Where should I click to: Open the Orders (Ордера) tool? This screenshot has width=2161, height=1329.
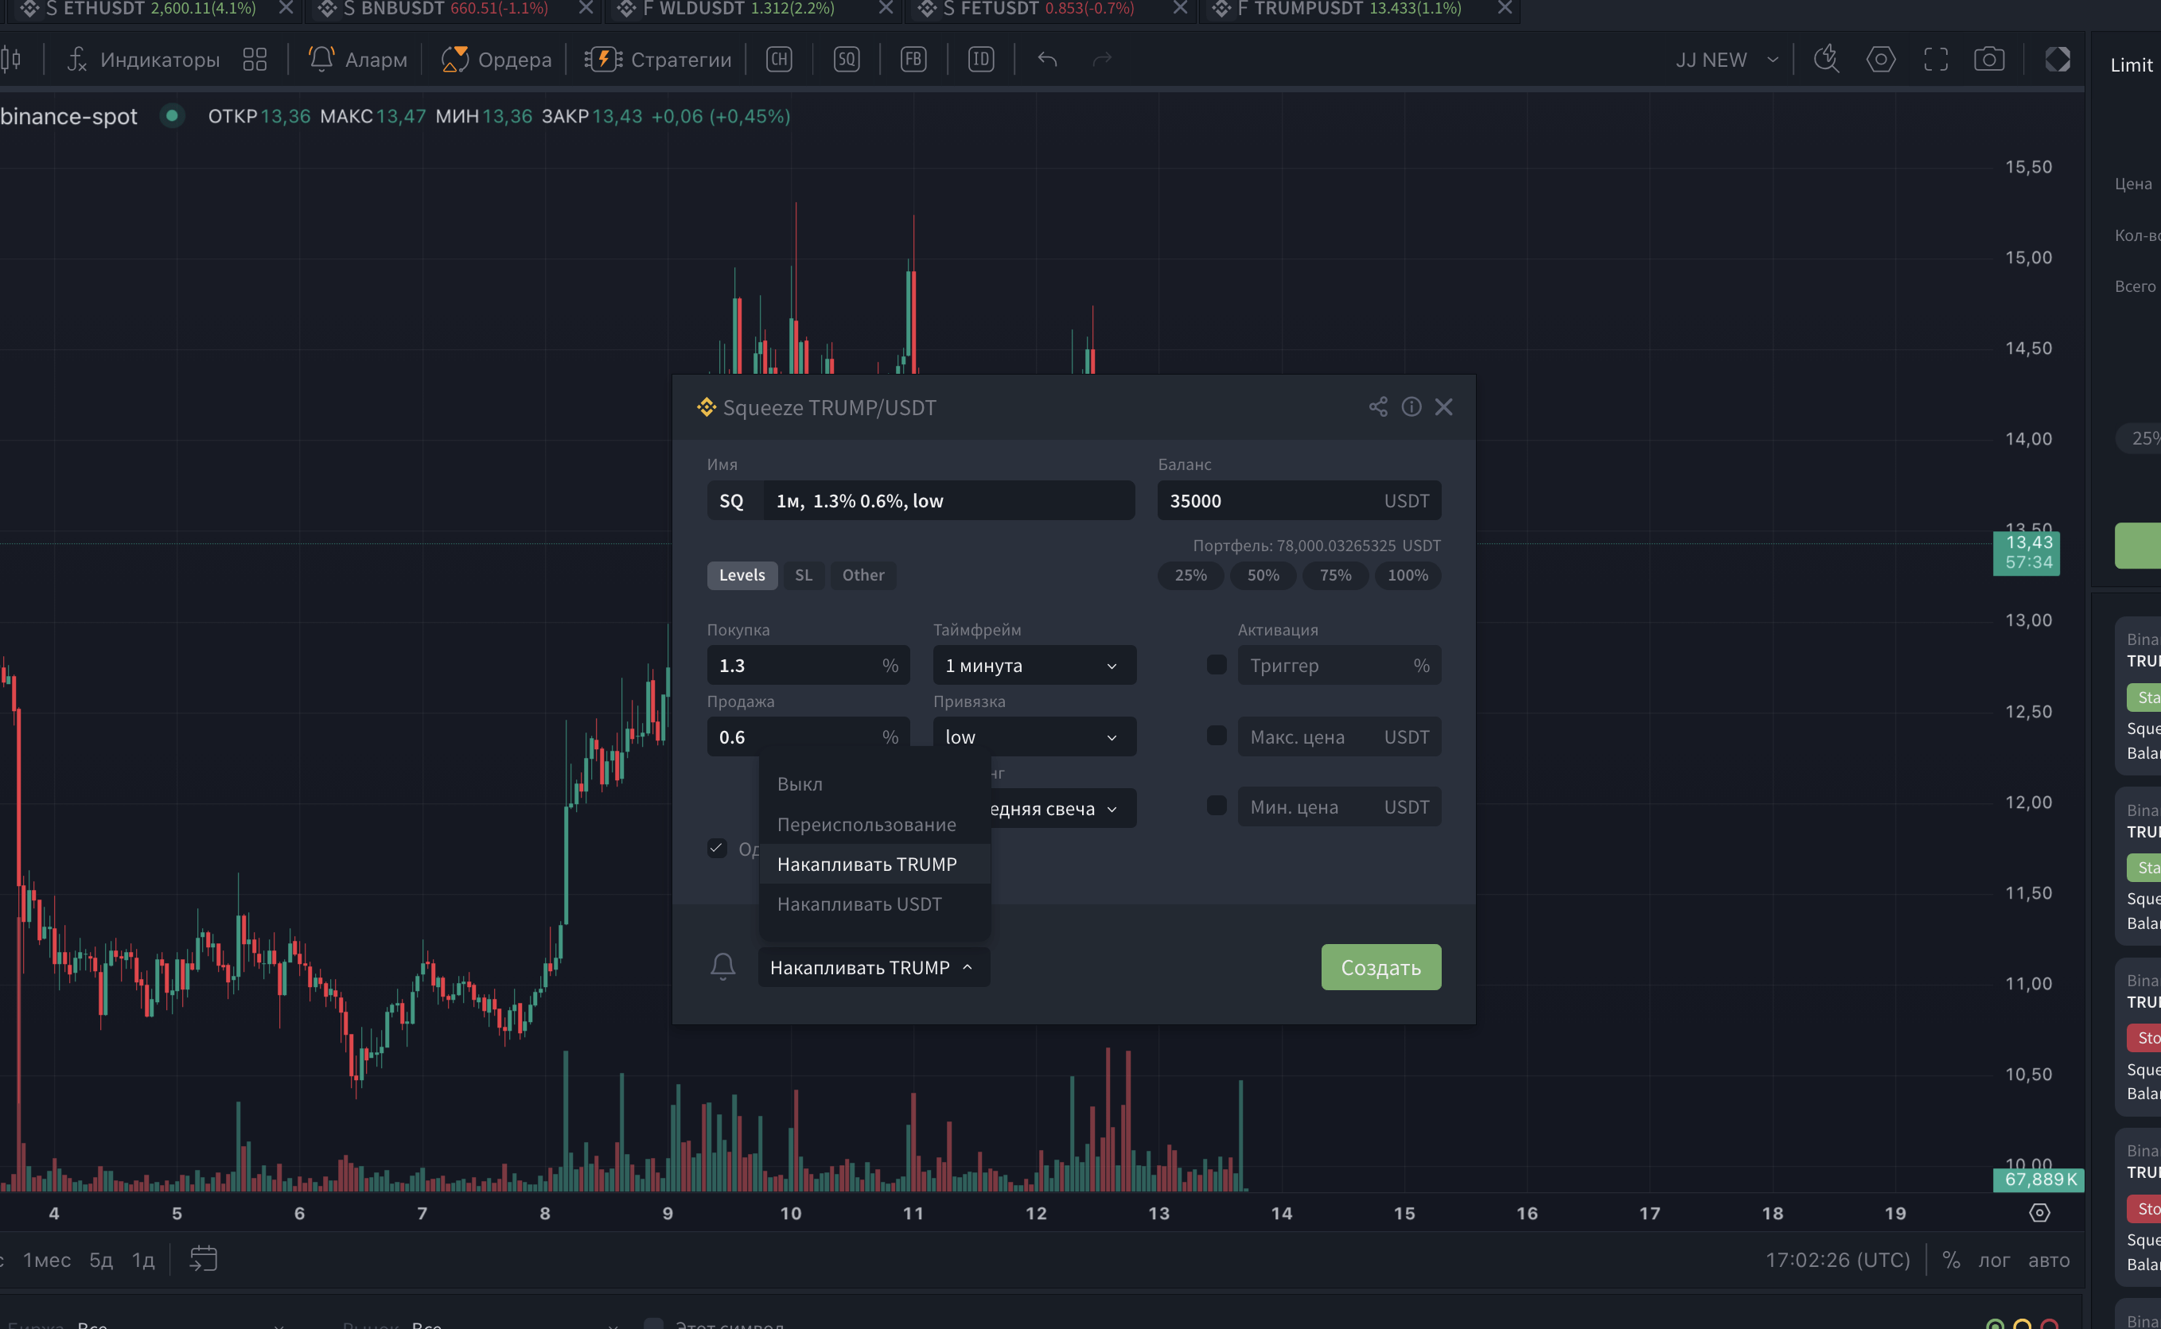click(x=496, y=60)
